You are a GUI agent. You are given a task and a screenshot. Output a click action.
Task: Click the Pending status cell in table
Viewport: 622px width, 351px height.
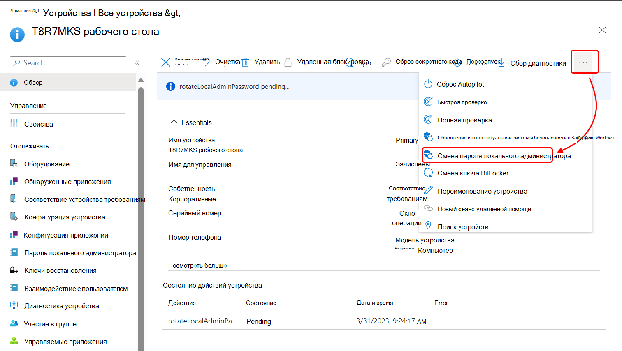(x=259, y=321)
